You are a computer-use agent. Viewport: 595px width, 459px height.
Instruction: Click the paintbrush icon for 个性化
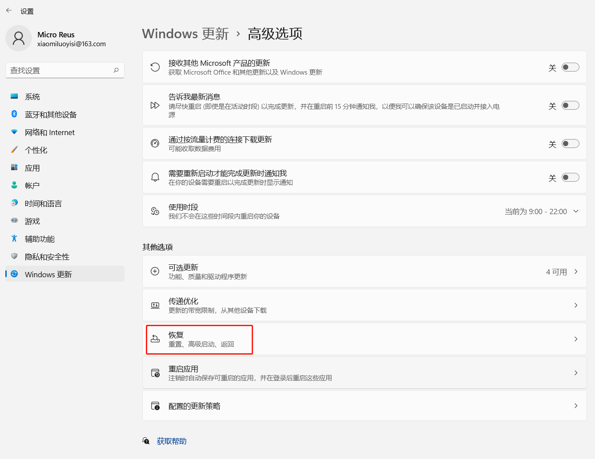point(14,150)
